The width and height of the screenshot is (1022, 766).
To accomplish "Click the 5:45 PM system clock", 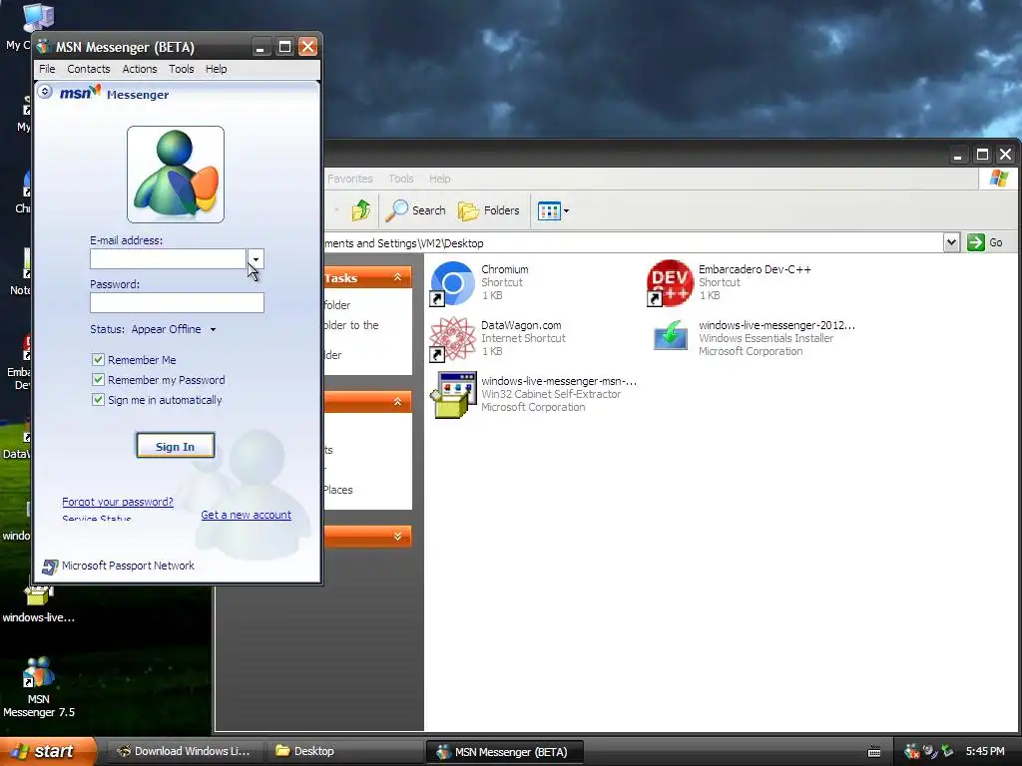I will pyautogui.click(x=985, y=752).
